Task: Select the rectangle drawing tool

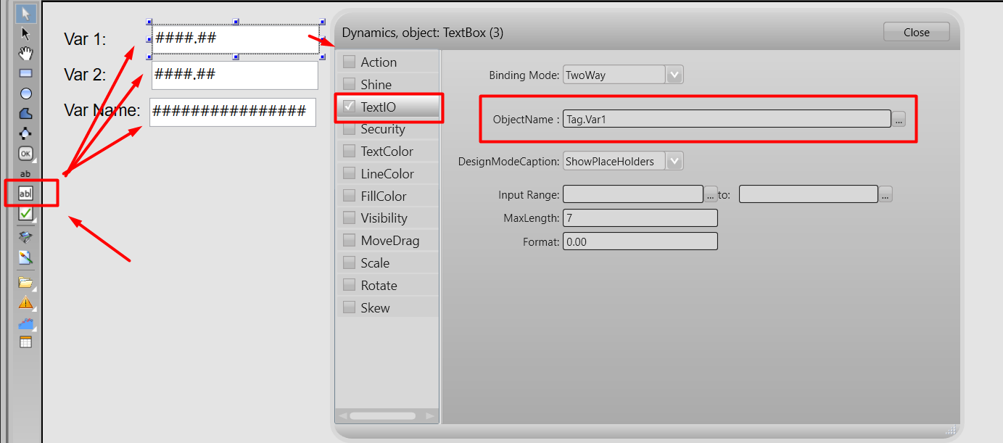Action: pyautogui.click(x=26, y=73)
